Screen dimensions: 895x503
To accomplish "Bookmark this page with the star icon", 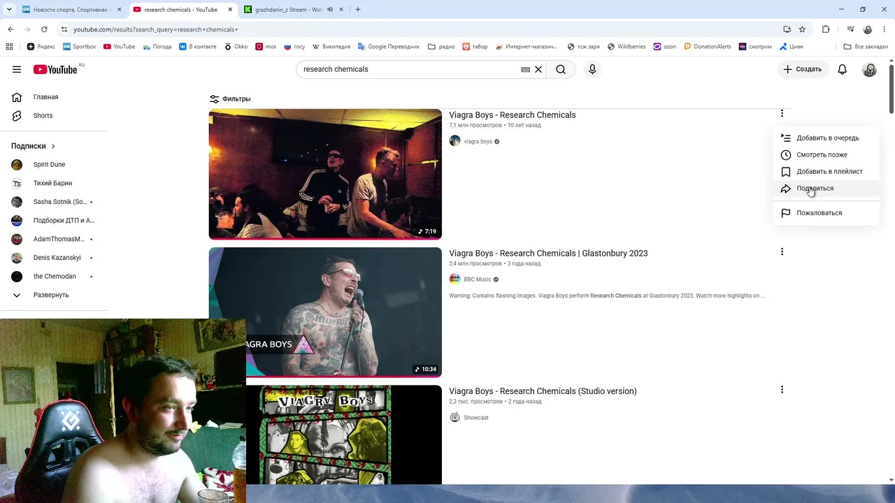I will click(802, 29).
